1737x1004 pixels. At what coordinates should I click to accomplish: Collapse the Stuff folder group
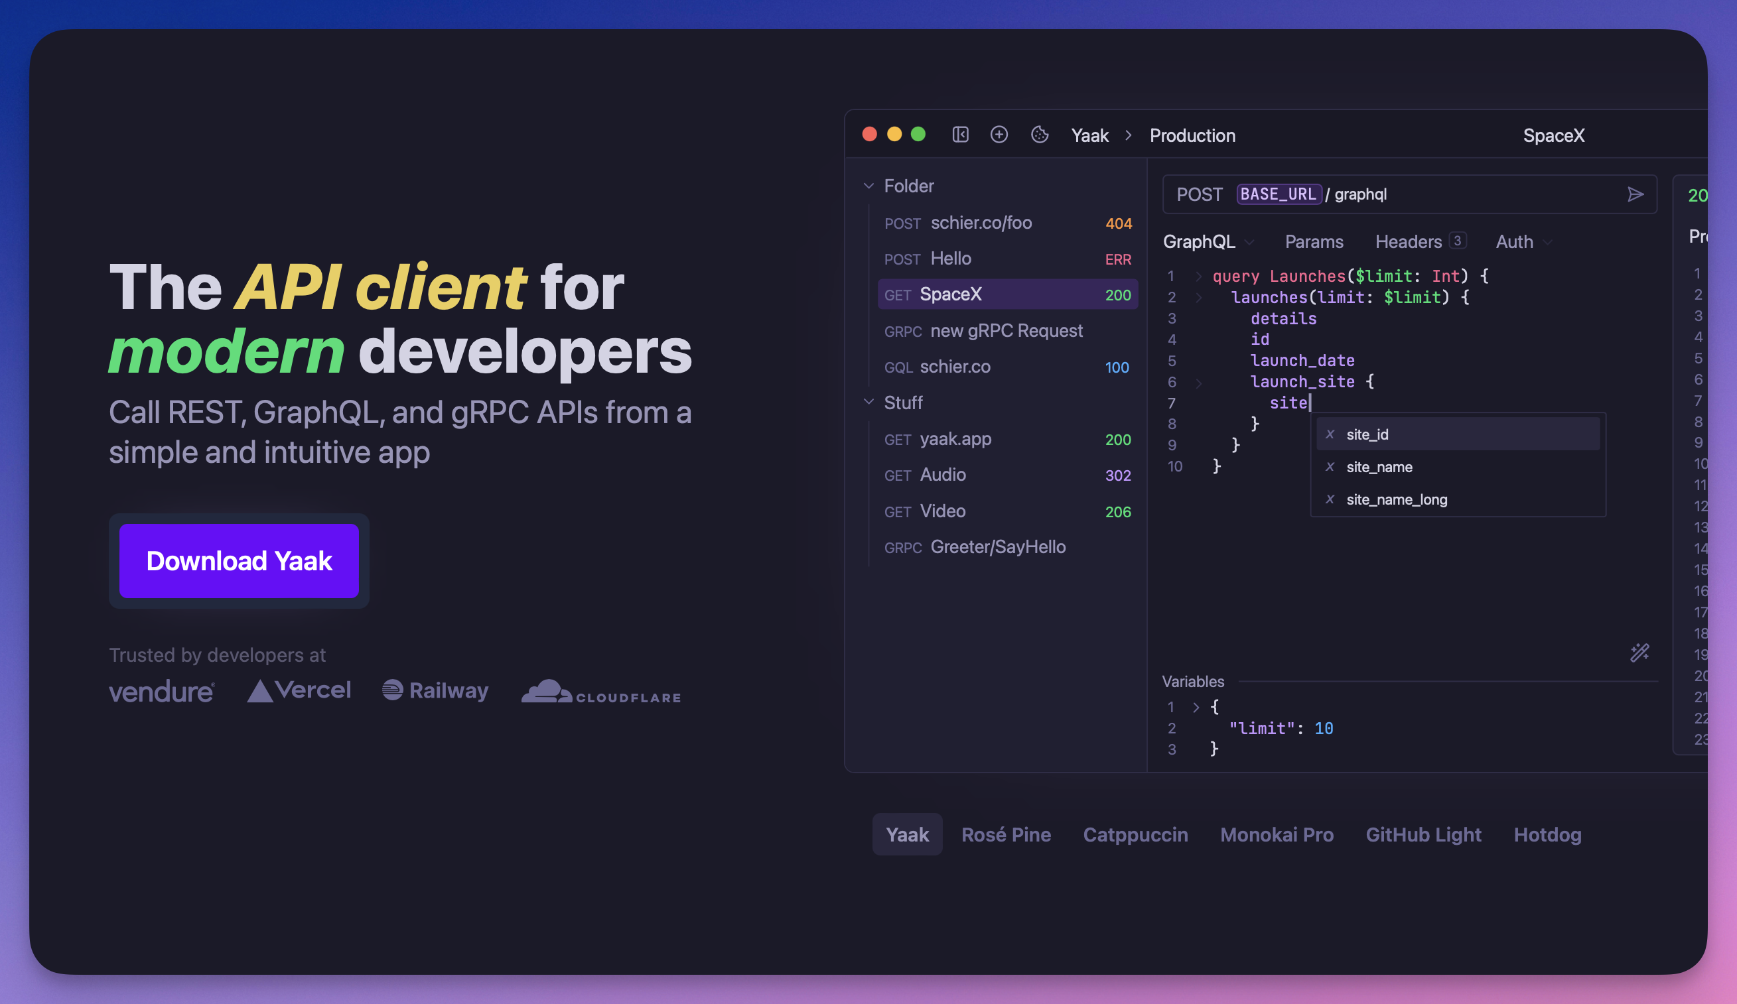click(x=868, y=402)
